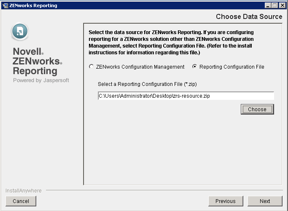Screen dimensions: 288x211
Task: Click the Choose Data Source heading
Action: coord(249,17)
